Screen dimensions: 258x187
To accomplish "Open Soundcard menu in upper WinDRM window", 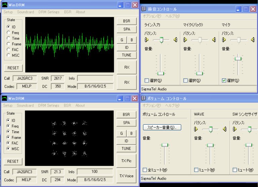I will click(26, 12).
